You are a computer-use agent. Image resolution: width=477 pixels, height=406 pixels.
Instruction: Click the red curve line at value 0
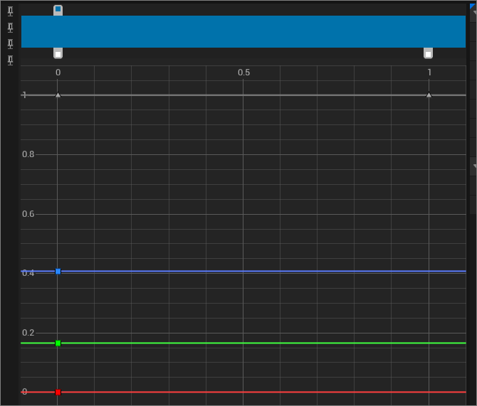(243, 392)
